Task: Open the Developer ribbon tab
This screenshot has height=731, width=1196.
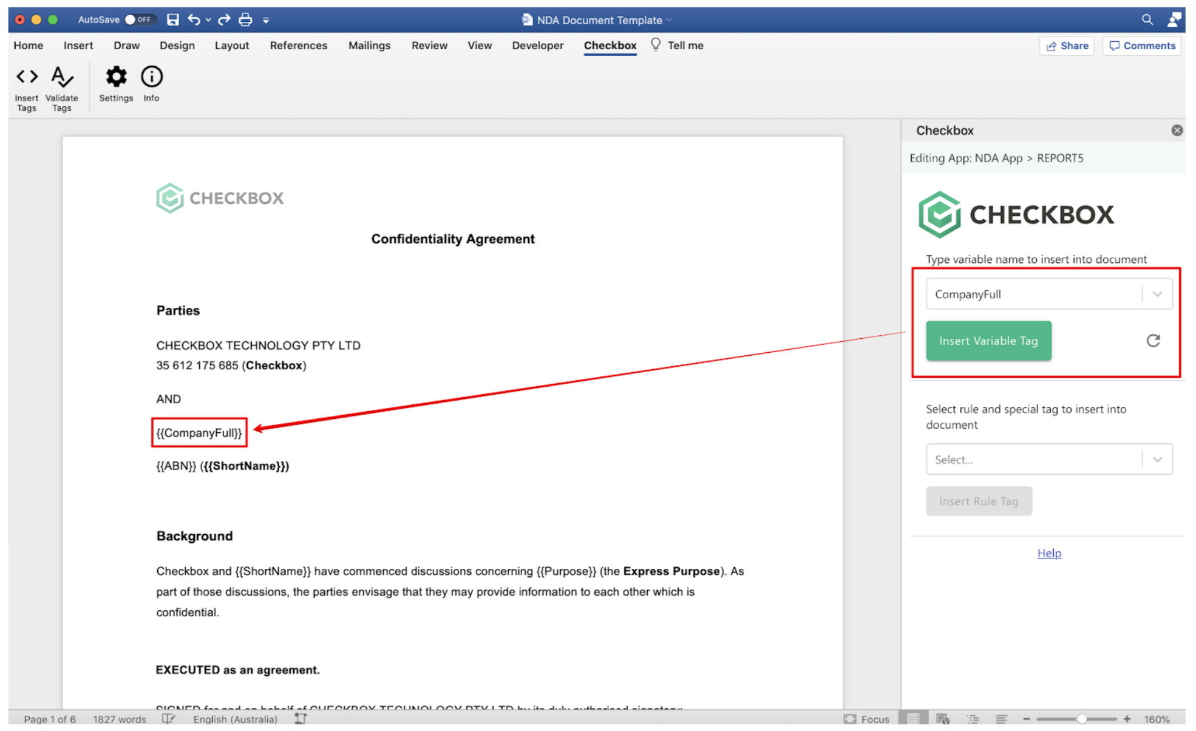Action: click(x=537, y=46)
